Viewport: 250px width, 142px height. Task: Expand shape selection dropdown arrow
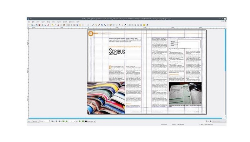pyautogui.click(x=86, y=25)
